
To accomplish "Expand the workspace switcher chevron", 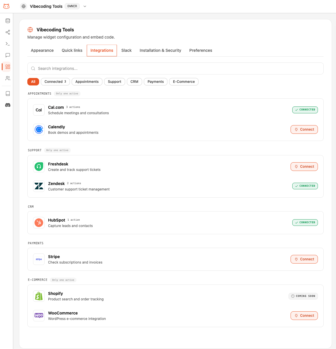I will [85, 6].
